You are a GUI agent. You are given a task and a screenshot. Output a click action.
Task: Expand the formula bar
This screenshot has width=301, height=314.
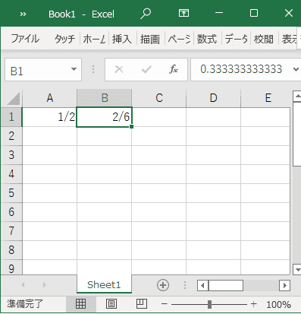[296, 69]
